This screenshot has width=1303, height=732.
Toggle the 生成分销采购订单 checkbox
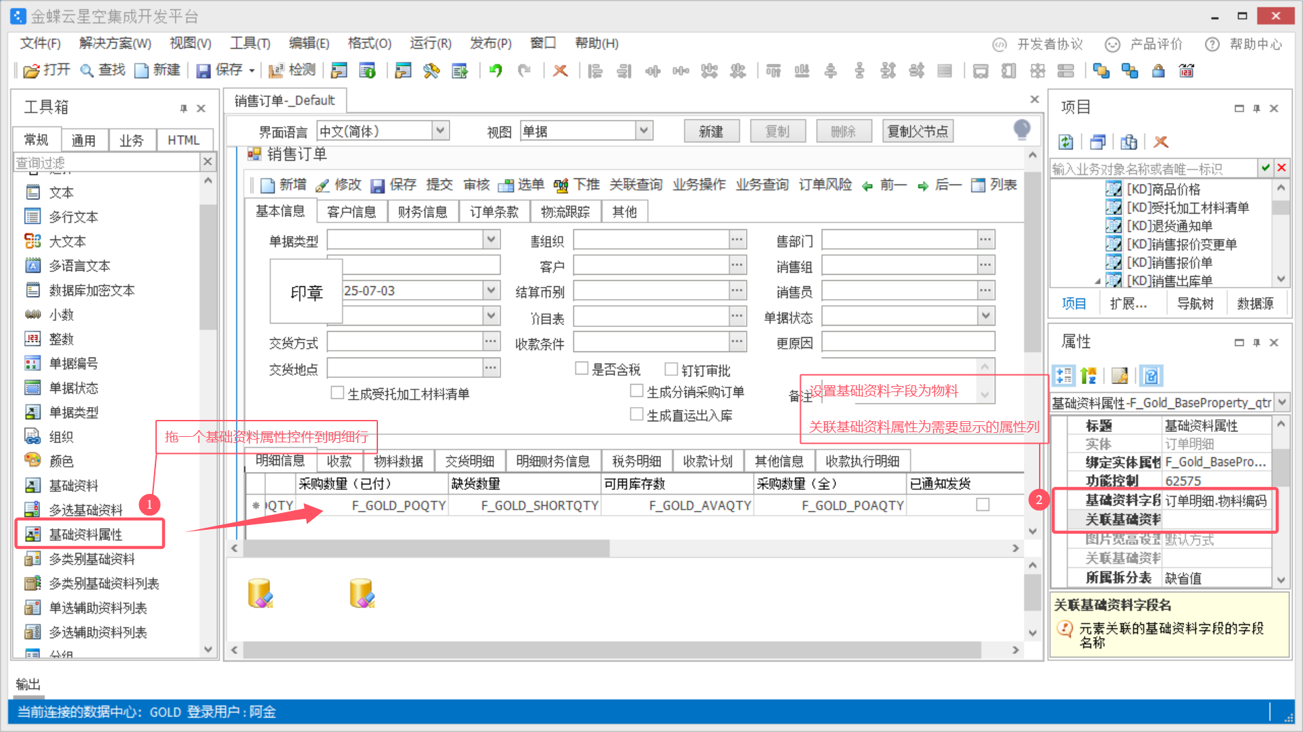click(x=637, y=391)
